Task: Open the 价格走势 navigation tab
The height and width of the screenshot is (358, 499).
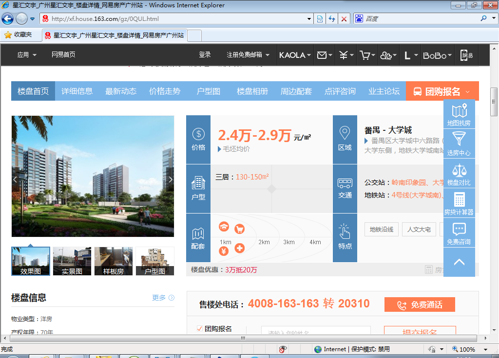Action: coord(165,91)
